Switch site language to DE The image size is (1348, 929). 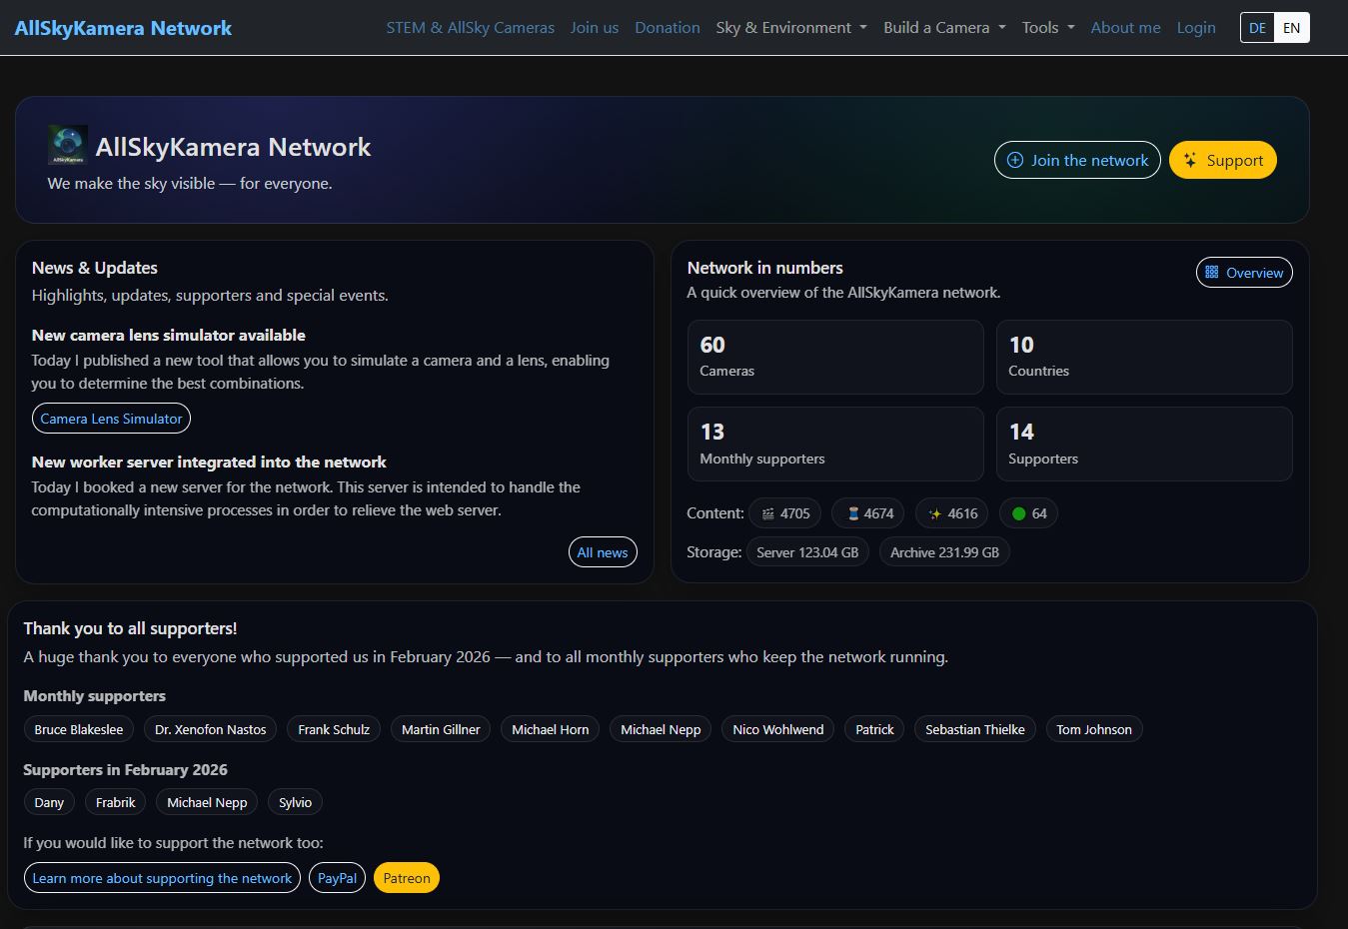point(1257,27)
